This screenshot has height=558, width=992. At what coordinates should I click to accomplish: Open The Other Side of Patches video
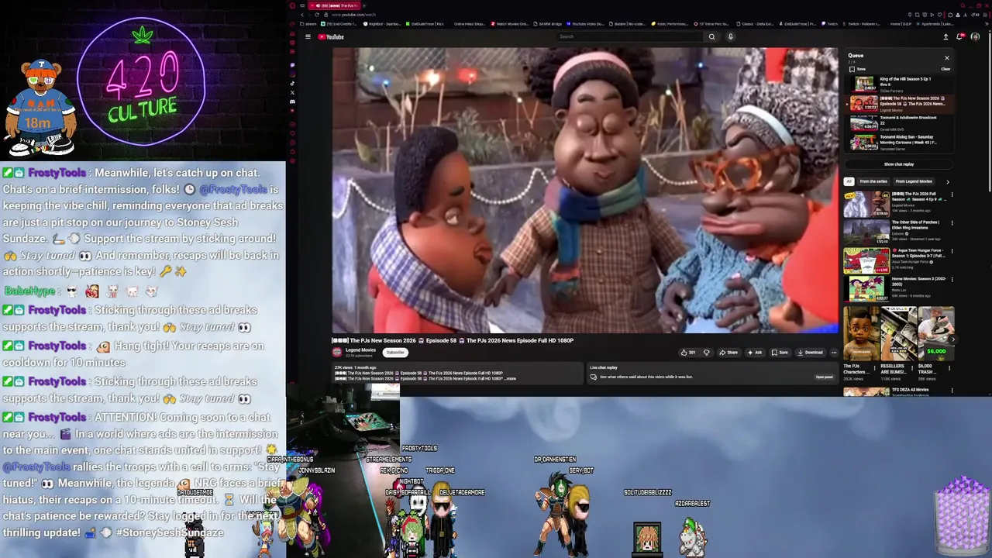tap(866, 232)
